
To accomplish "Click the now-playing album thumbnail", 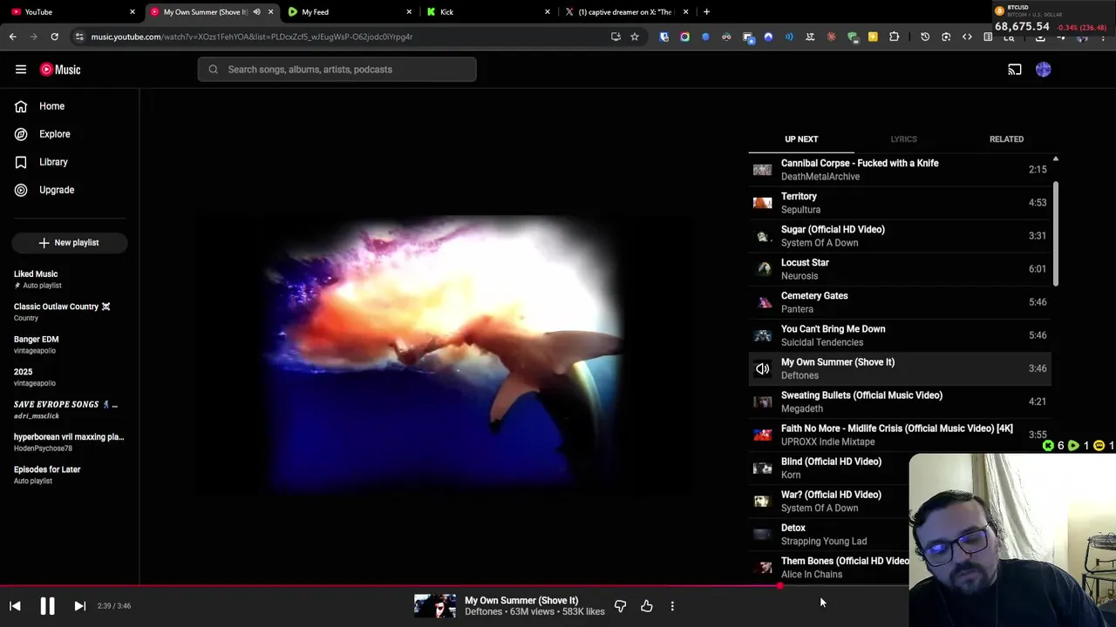I will click(x=435, y=606).
